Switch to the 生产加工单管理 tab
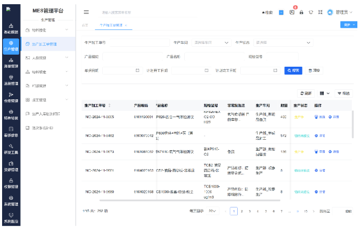Viewport: 360px width, 229px height. tap(111, 25)
